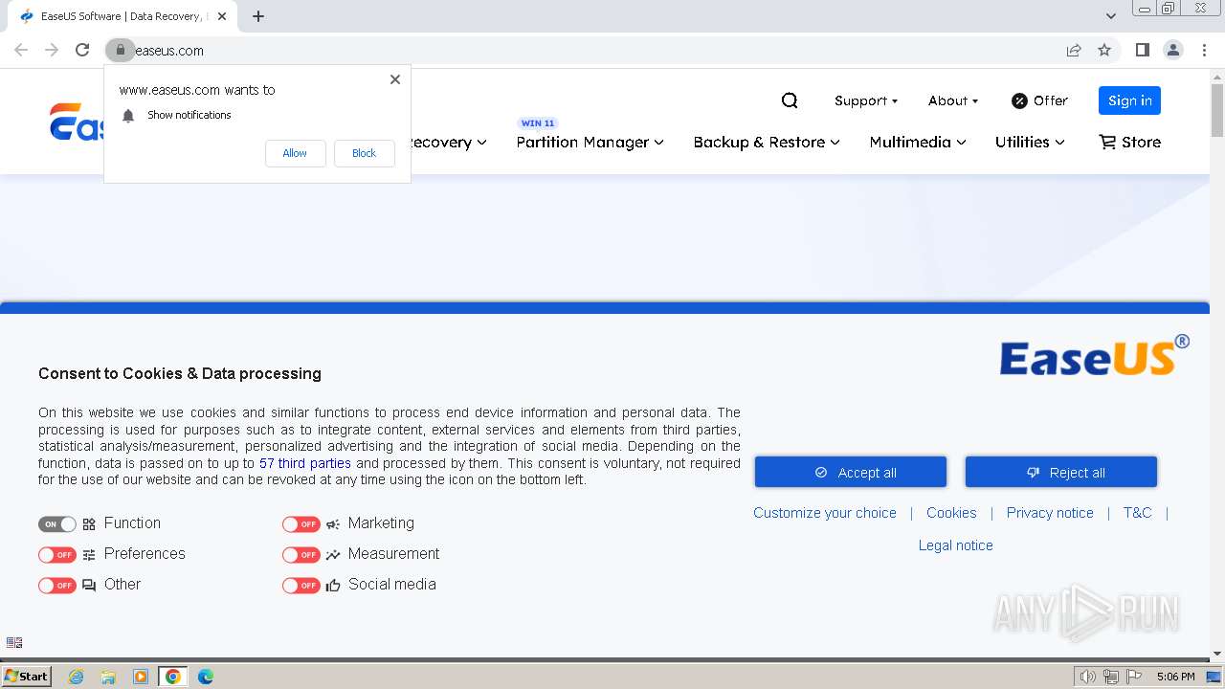
Task: Reject all cookies
Action: [1061, 472]
